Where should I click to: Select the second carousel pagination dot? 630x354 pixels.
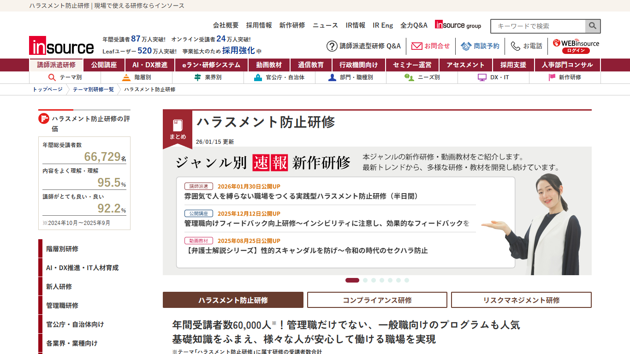365,279
